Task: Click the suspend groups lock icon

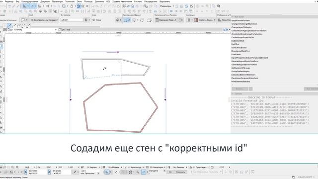Action: click(x=72, y=6)
